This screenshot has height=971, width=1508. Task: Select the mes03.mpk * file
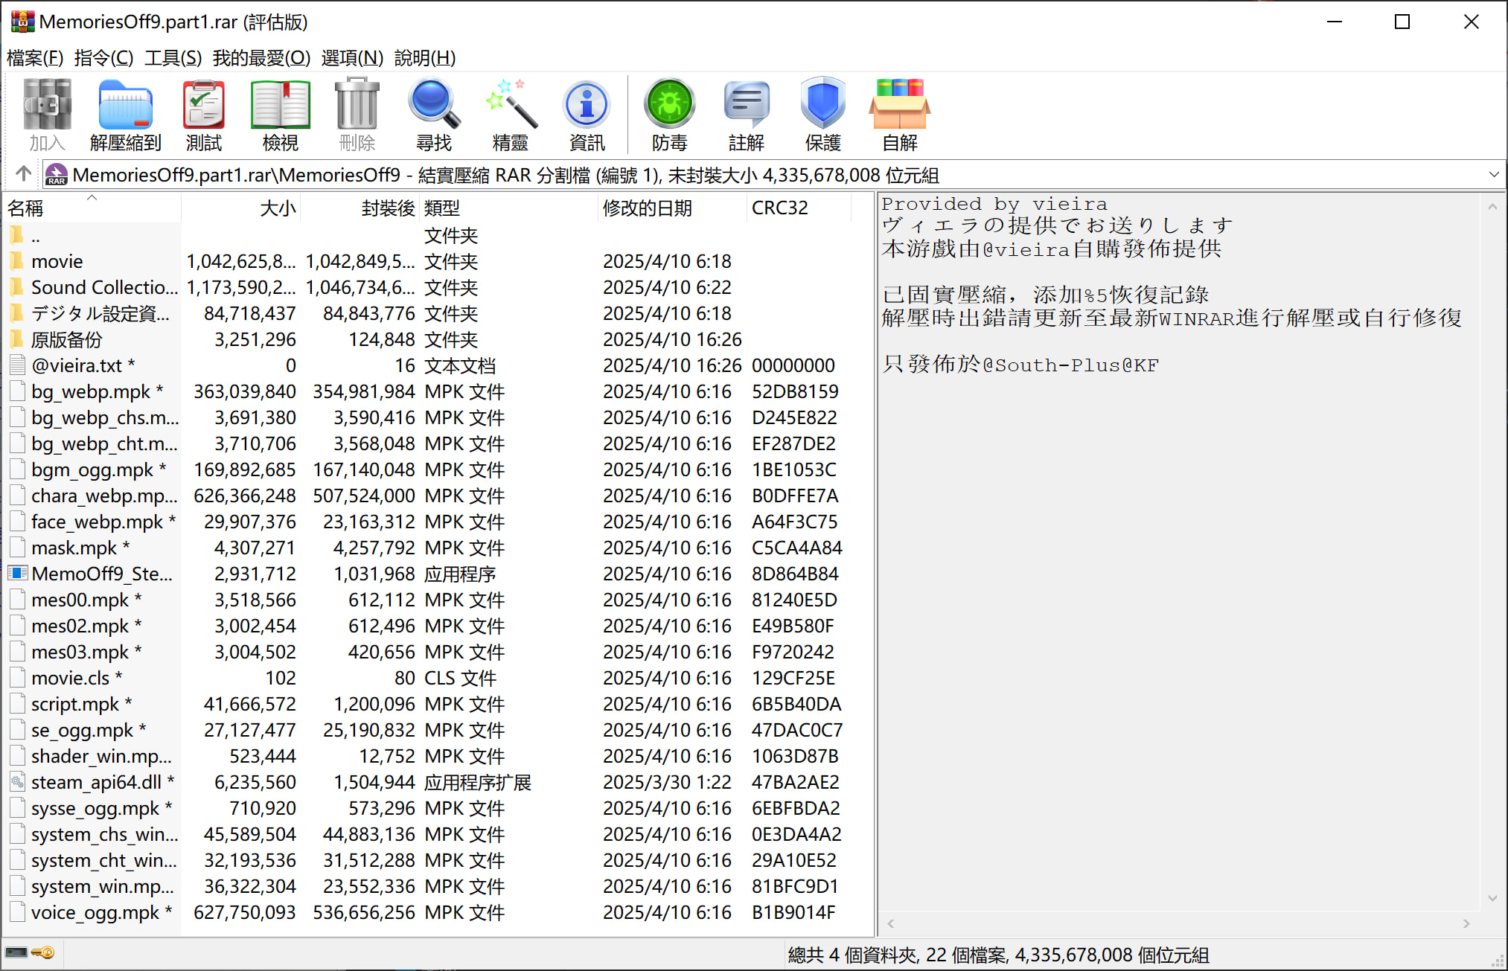pyautogui.click(x=86, y=652)
